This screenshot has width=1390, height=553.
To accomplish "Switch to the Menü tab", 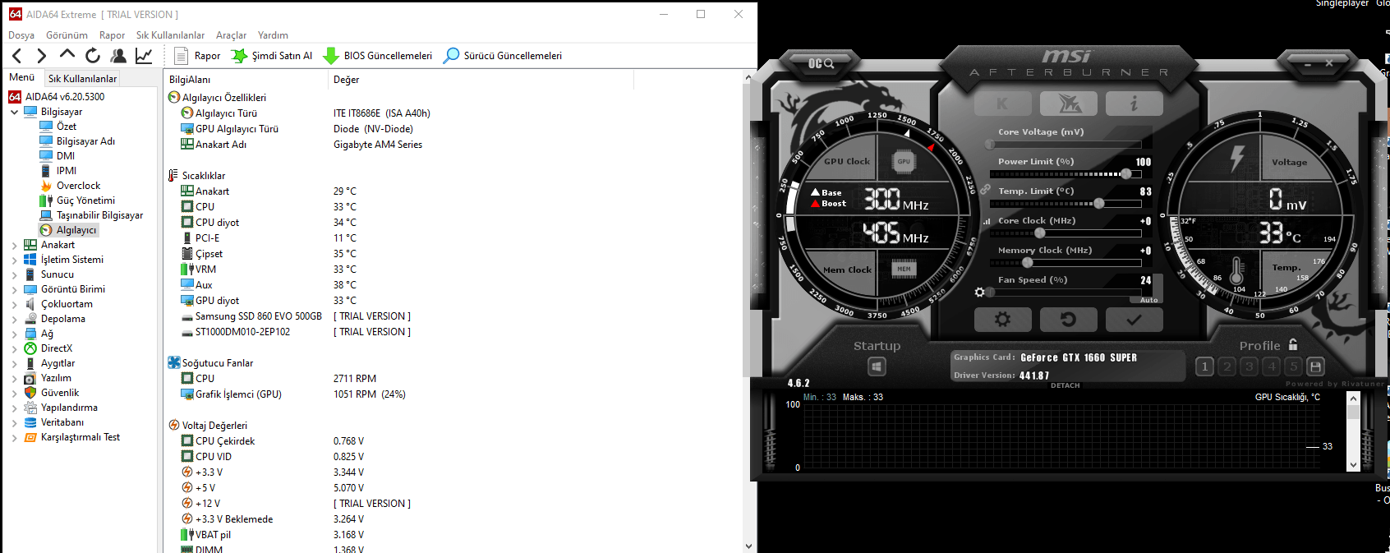I will [22, 77].
